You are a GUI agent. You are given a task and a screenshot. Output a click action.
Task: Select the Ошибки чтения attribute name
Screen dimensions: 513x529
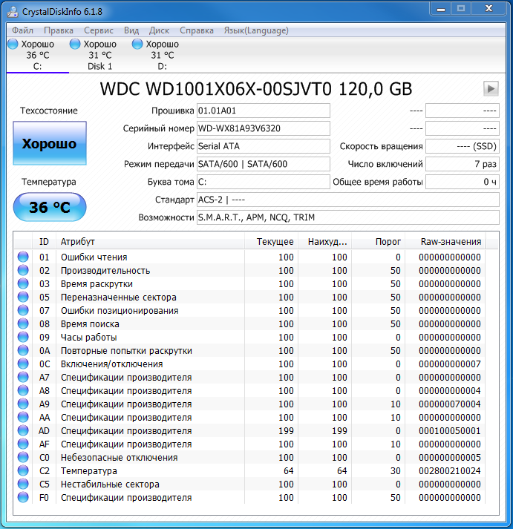[94, 257]
